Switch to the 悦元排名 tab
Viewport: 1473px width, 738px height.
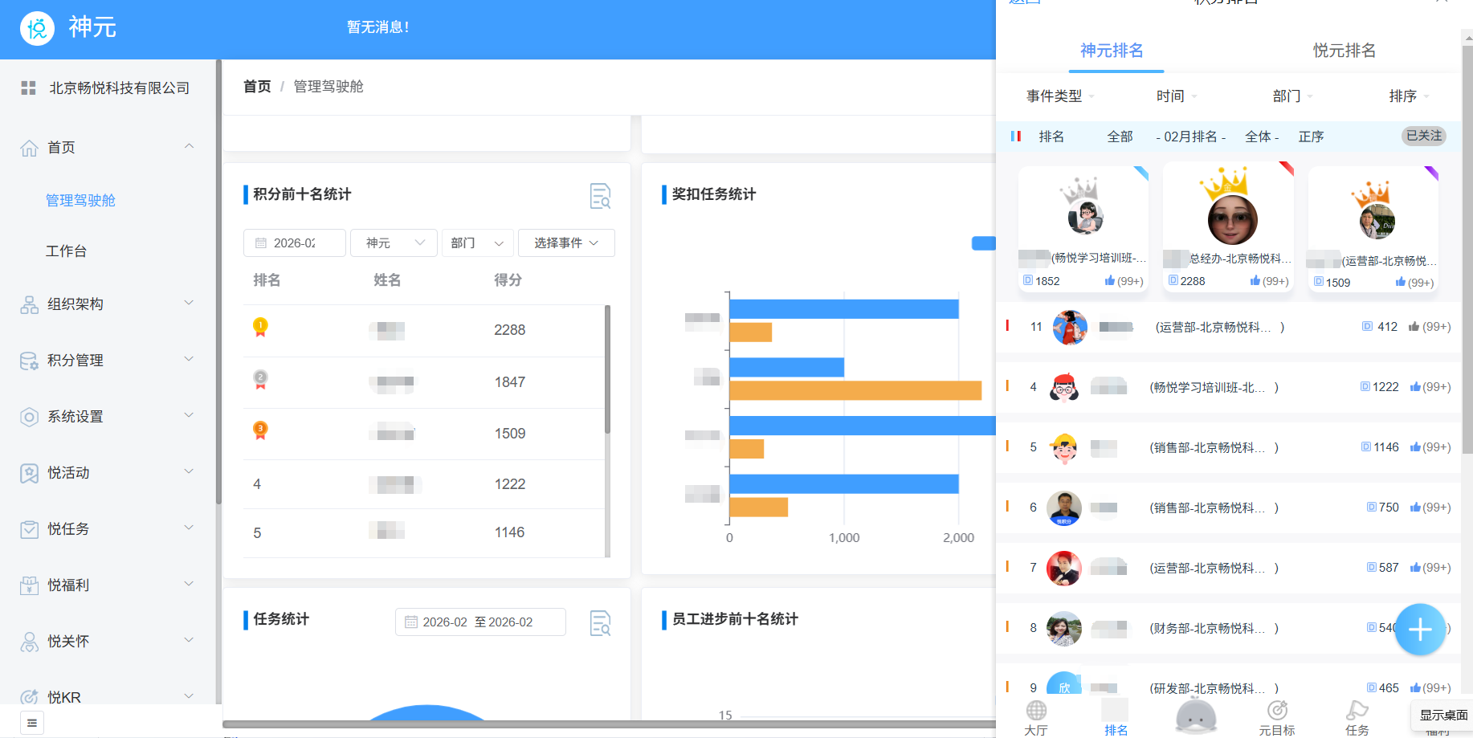pyautogui.click(x=1344, y=50)
